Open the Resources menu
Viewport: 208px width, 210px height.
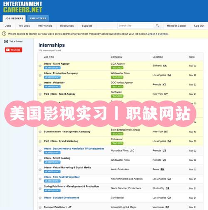(67, 26)
